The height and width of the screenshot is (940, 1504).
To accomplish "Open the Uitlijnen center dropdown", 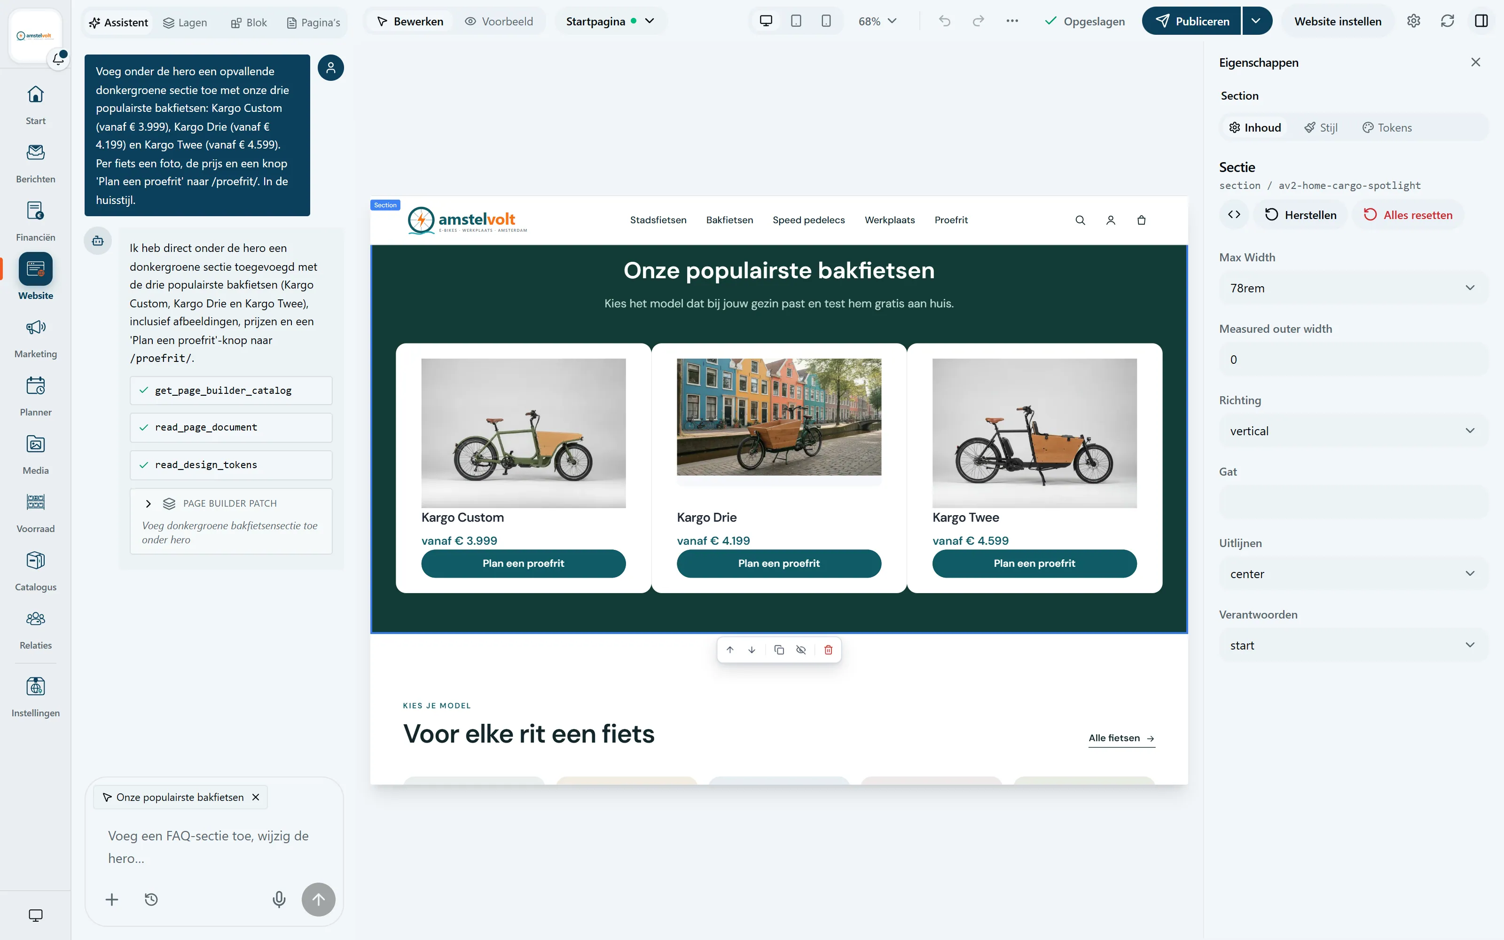I will point(1353,574).
